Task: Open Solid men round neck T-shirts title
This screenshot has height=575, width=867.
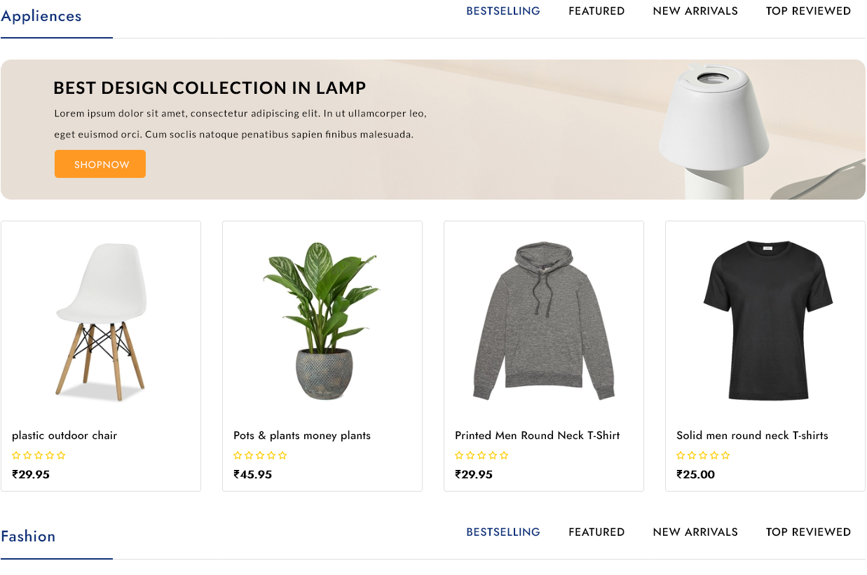Action: click(752, 436)
